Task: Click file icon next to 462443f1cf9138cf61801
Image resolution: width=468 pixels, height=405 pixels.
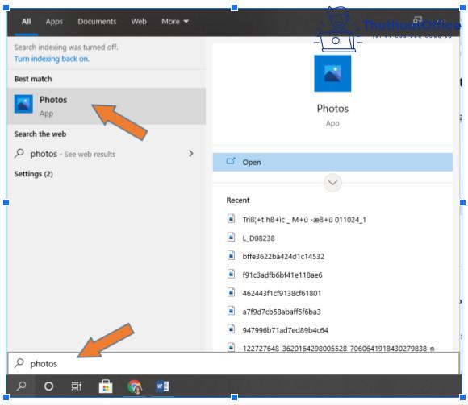Action: [231, 292]
